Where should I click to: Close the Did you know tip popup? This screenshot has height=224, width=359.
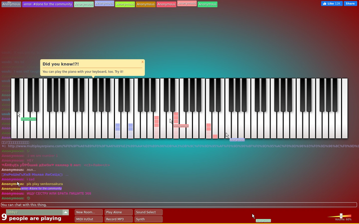click(x=142, y=62)
